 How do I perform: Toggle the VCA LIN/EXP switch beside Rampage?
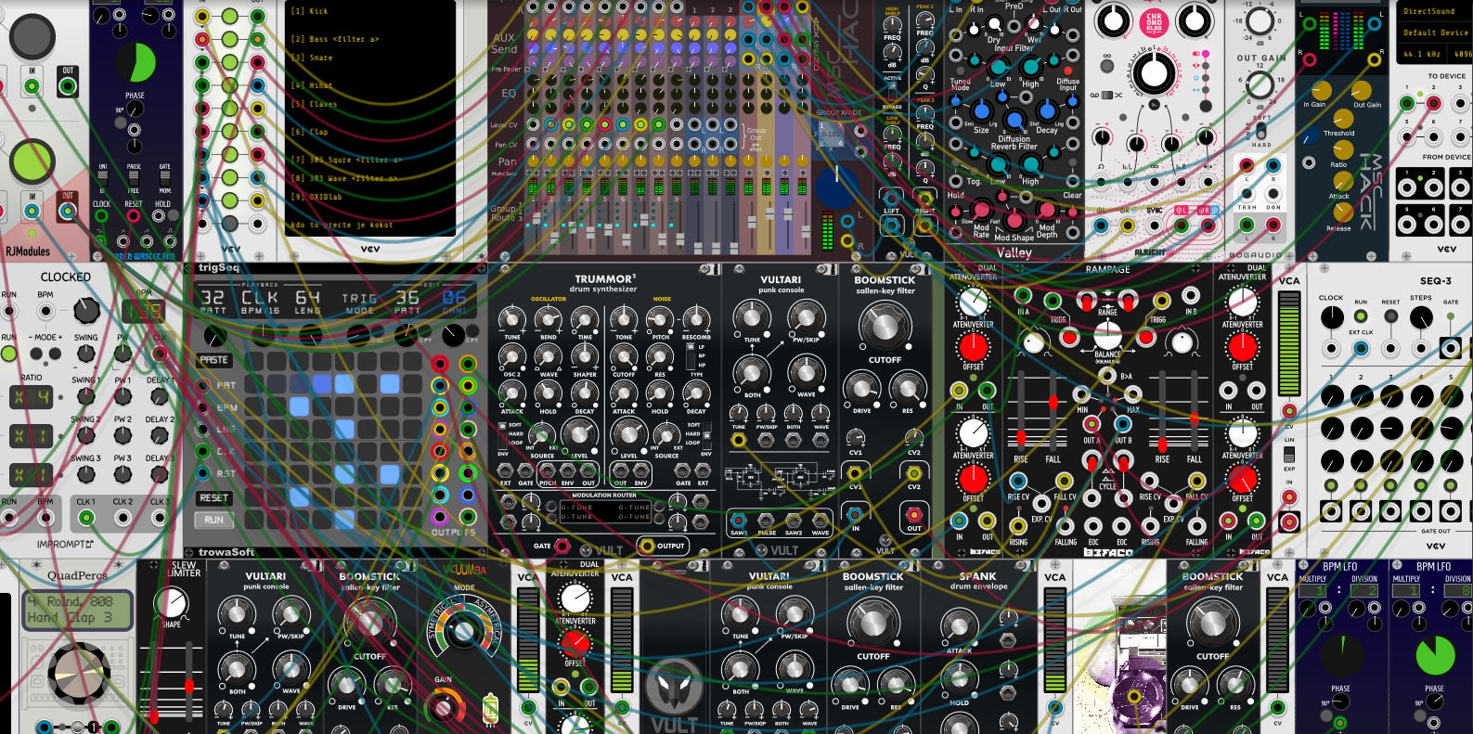1289,454
